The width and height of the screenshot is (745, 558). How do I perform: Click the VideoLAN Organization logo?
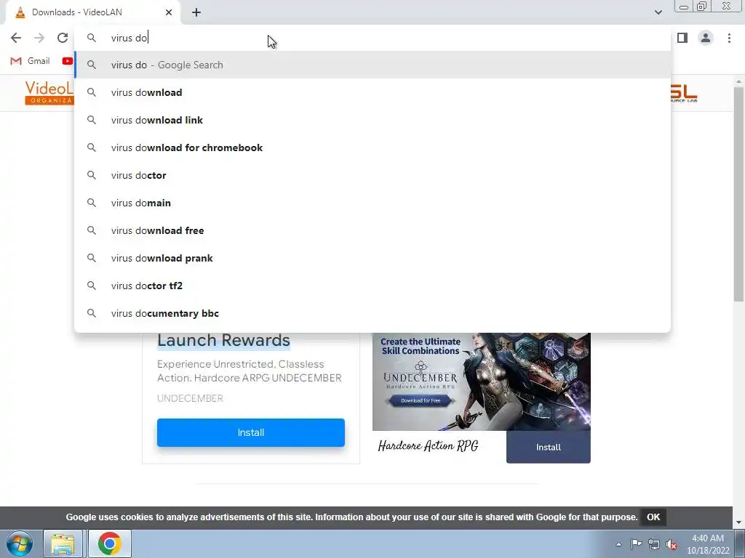coord(49,92)
